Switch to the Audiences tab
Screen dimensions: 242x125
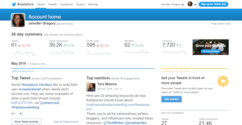point(66,4)
